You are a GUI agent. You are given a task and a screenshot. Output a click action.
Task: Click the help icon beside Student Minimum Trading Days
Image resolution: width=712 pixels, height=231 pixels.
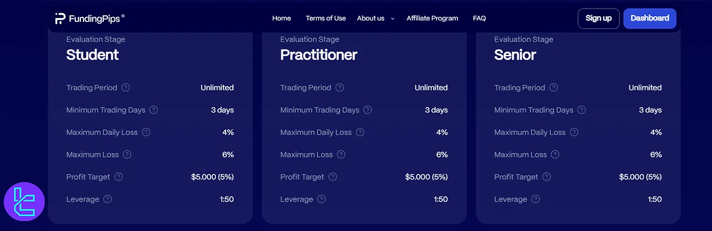(154, 110)
